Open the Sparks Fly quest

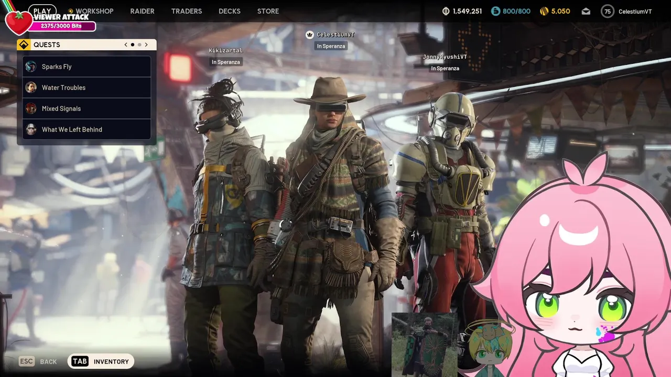coord(87,66)
